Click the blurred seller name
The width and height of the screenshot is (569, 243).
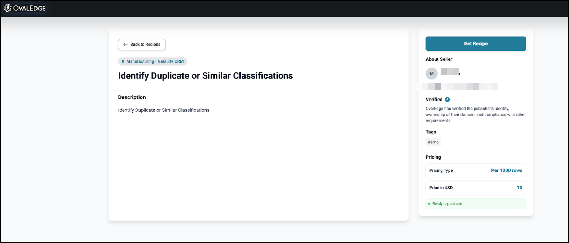(450, 72)
